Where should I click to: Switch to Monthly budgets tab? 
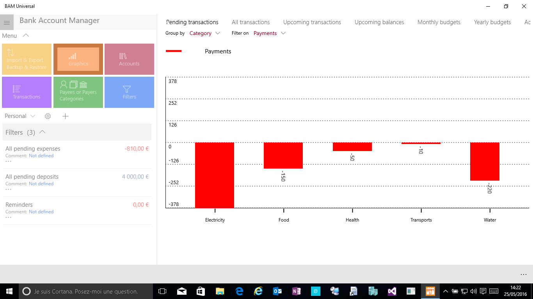click(439, 22)
